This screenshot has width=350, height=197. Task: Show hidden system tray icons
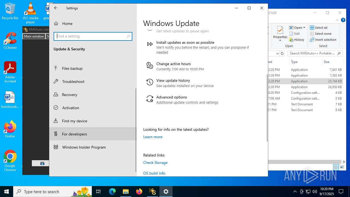295,192
